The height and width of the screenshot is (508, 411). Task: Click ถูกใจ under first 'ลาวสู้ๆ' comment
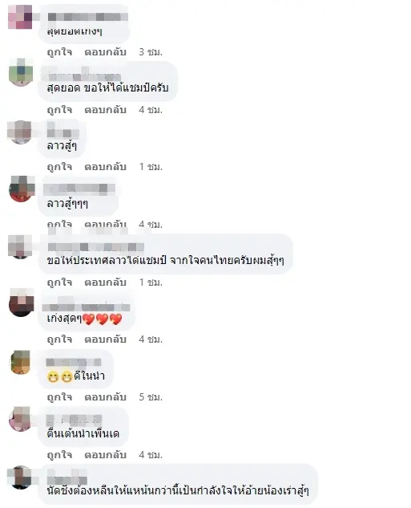click(59, 167)
